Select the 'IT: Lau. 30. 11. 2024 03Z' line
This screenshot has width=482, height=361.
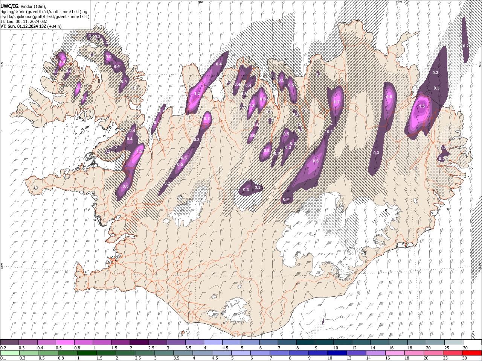click(x=24, y=21)
